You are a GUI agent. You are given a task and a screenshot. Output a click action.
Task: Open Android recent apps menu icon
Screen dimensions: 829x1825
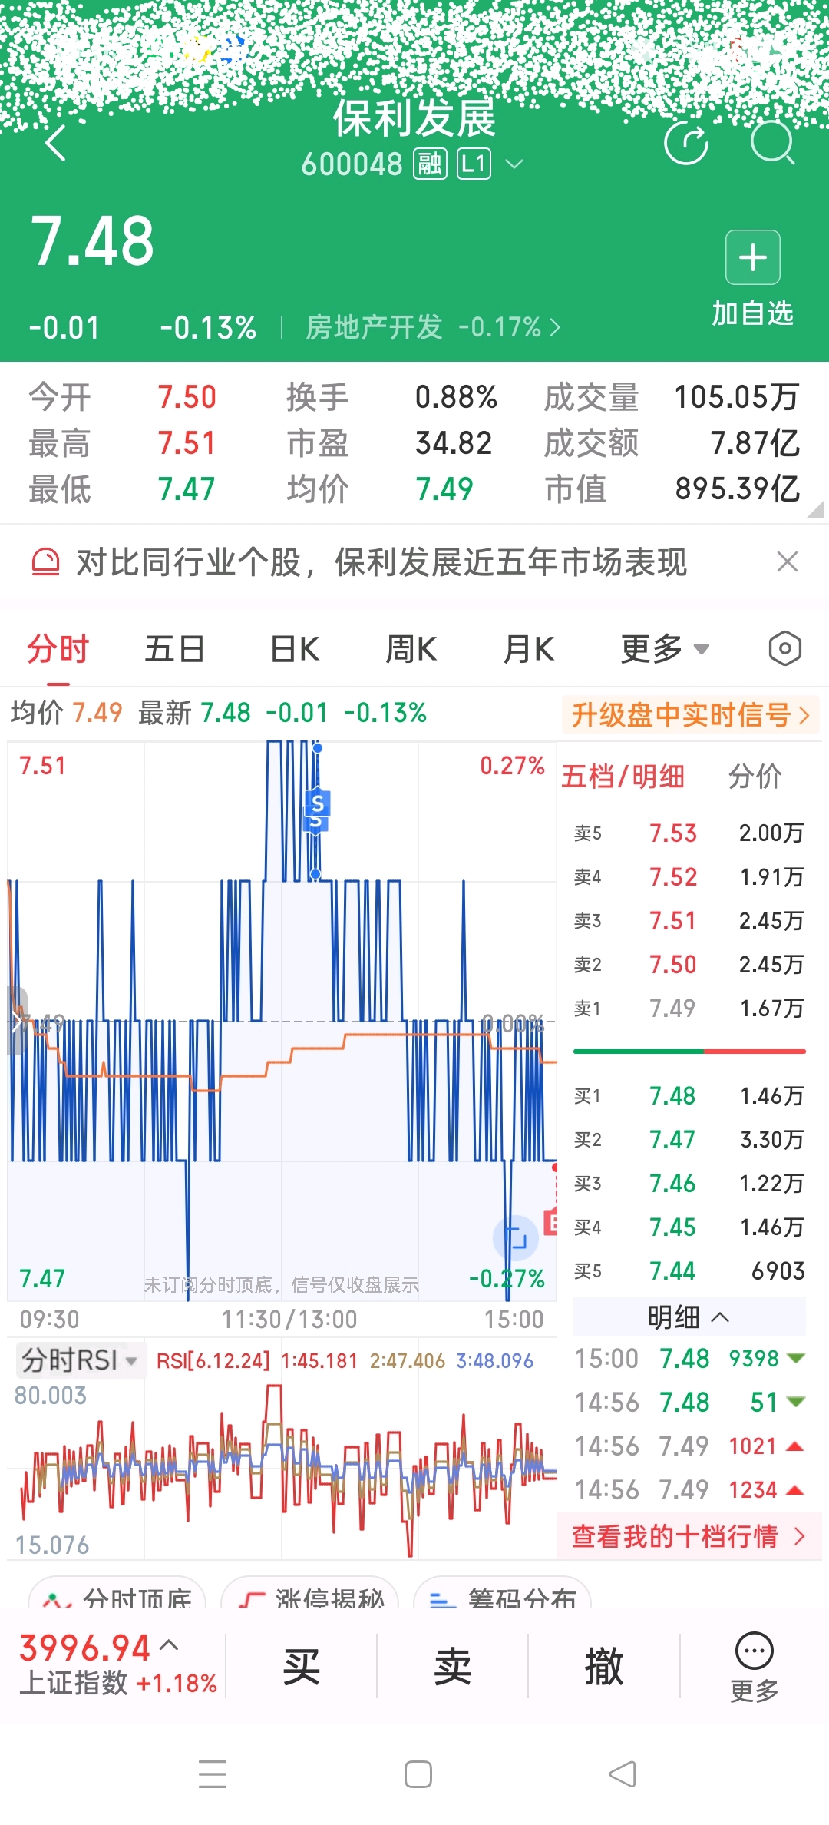point(213,1774)
